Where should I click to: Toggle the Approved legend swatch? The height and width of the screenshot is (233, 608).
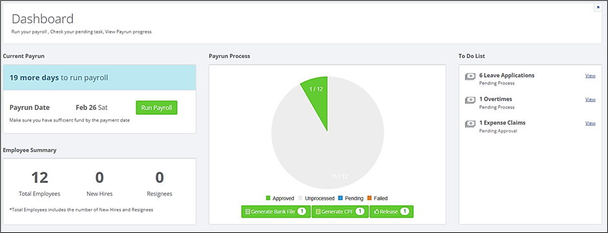coord(268,198)
